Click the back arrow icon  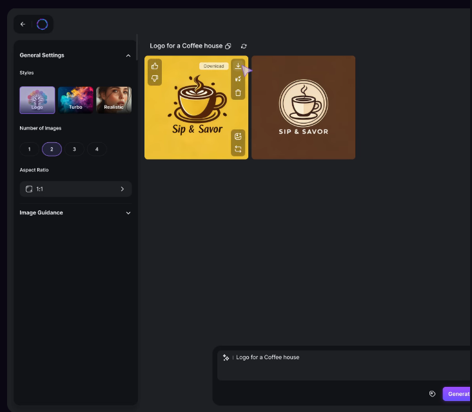click(23, 24)
